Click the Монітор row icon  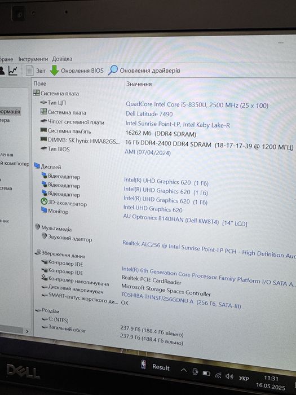[44, 209]
